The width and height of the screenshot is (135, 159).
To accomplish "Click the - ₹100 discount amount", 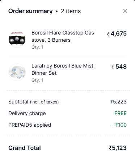I will [119, 125].
